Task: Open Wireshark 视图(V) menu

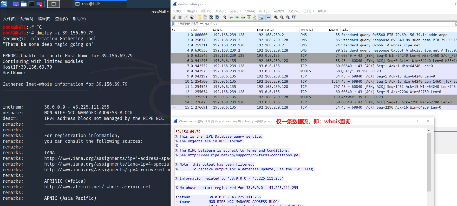Action: click(206, 11)
